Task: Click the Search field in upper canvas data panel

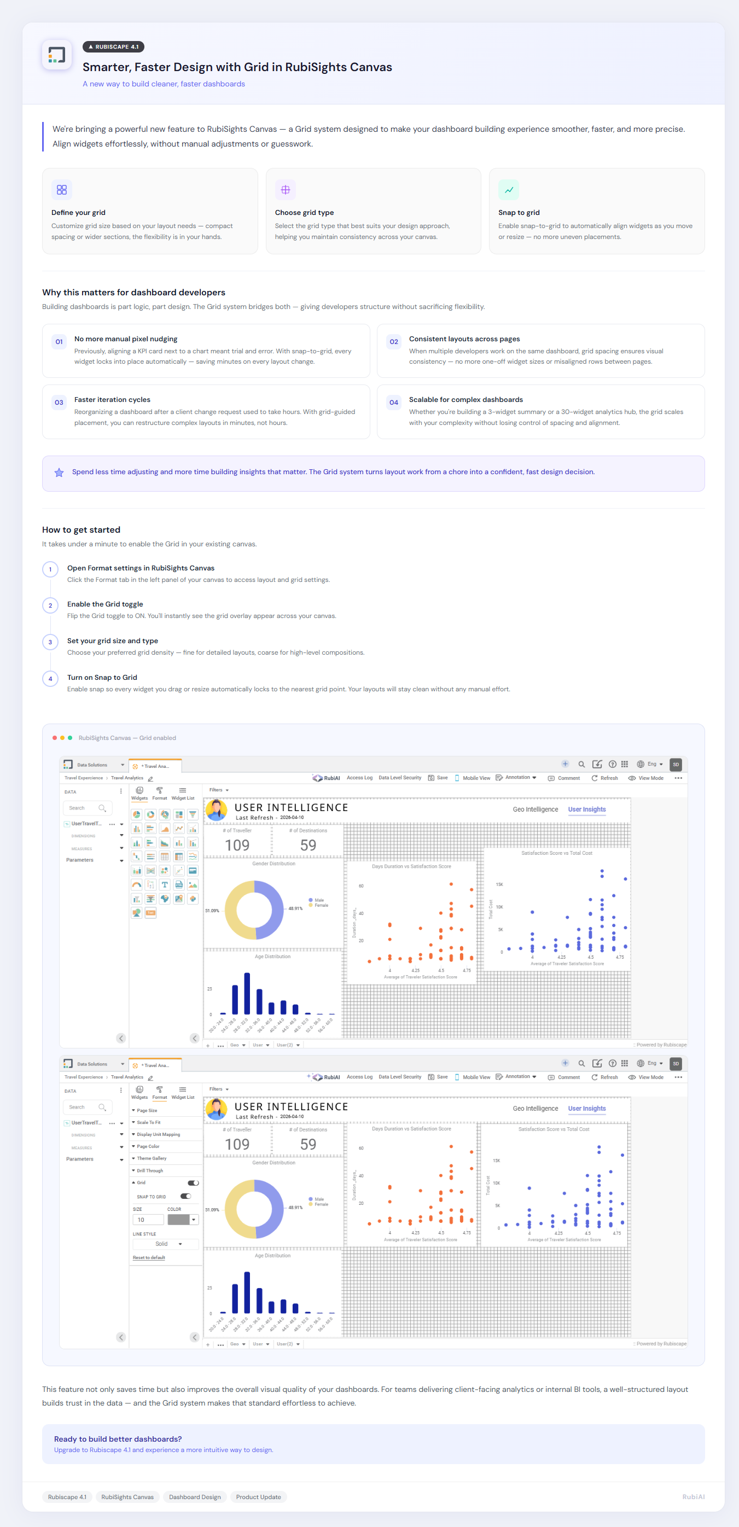Action: click(x=87, y=808)
